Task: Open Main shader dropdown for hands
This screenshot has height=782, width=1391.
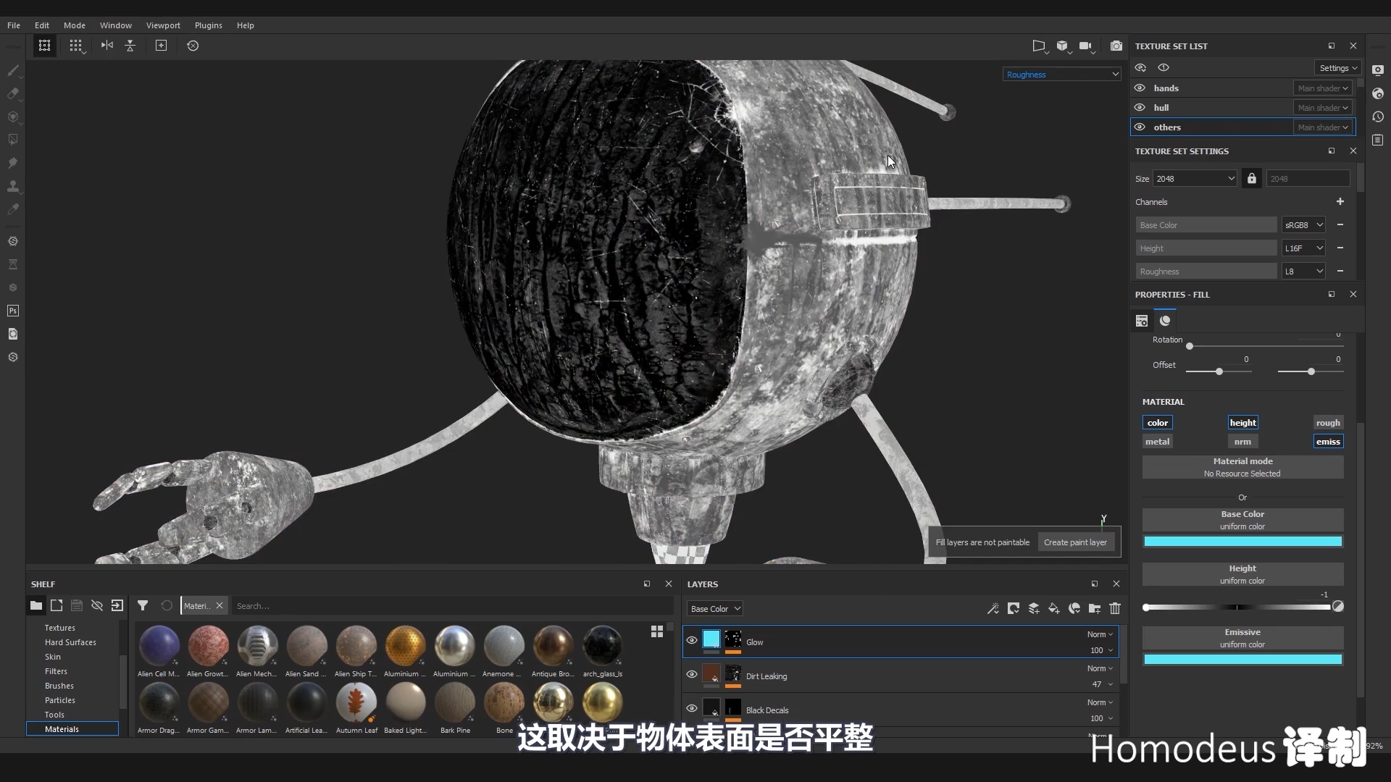Action: pos(1323,88)
